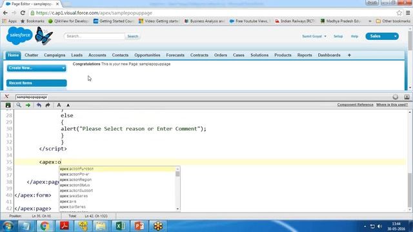Open the Reports tab
The image size is (413, 232).
coord(305,55)
